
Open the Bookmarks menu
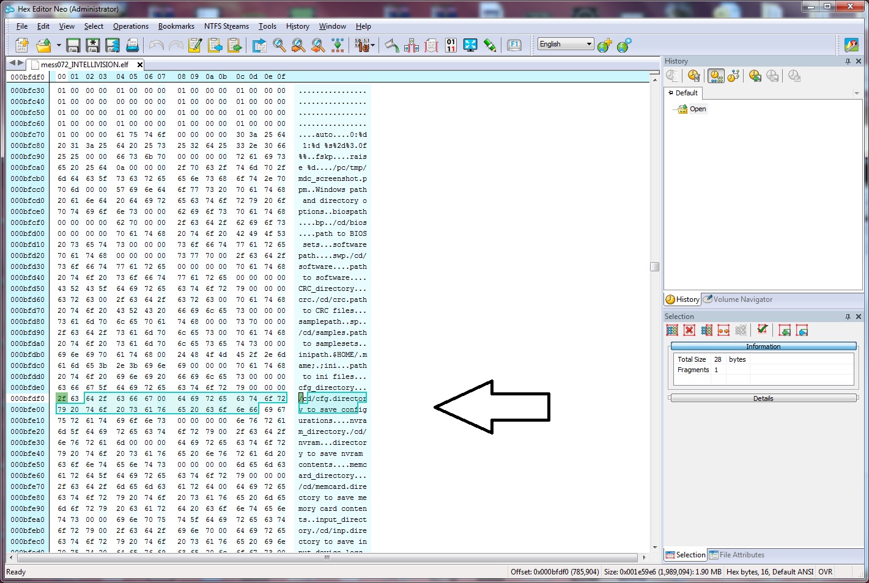[x=176, y=26]
